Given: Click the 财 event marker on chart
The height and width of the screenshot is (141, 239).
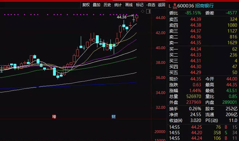Looking at the screenshot, I should pos(114,116).
